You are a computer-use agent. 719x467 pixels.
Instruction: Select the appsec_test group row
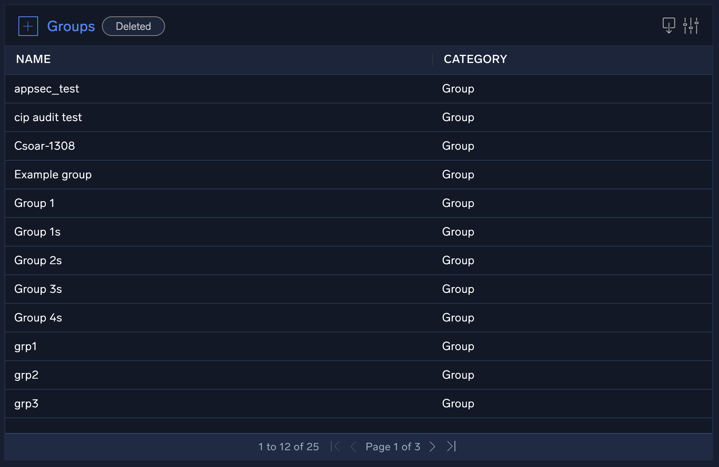pos(47,89)
